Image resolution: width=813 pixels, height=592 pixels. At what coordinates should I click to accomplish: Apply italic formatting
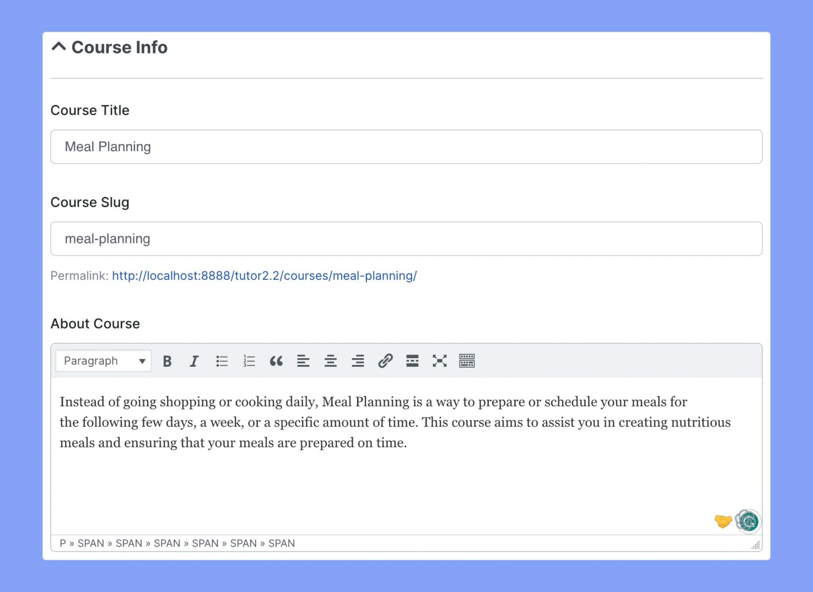(x=194, y=361)
